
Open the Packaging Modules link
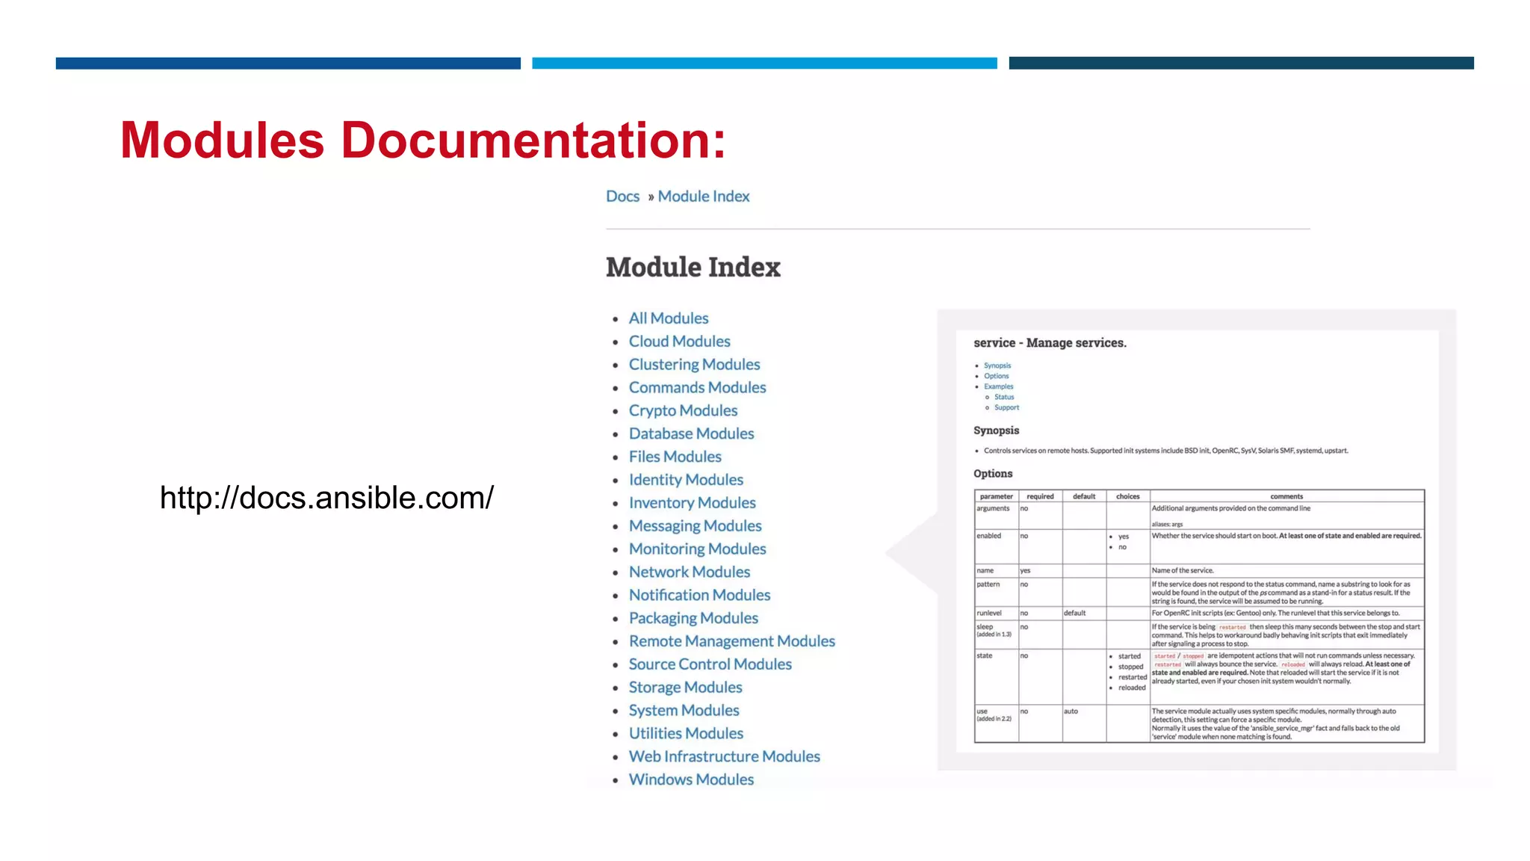[x=693, y=618]
